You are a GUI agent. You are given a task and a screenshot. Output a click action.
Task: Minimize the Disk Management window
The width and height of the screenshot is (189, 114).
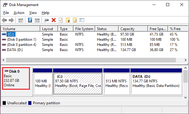pyautogui.click(x=154, y=5)
